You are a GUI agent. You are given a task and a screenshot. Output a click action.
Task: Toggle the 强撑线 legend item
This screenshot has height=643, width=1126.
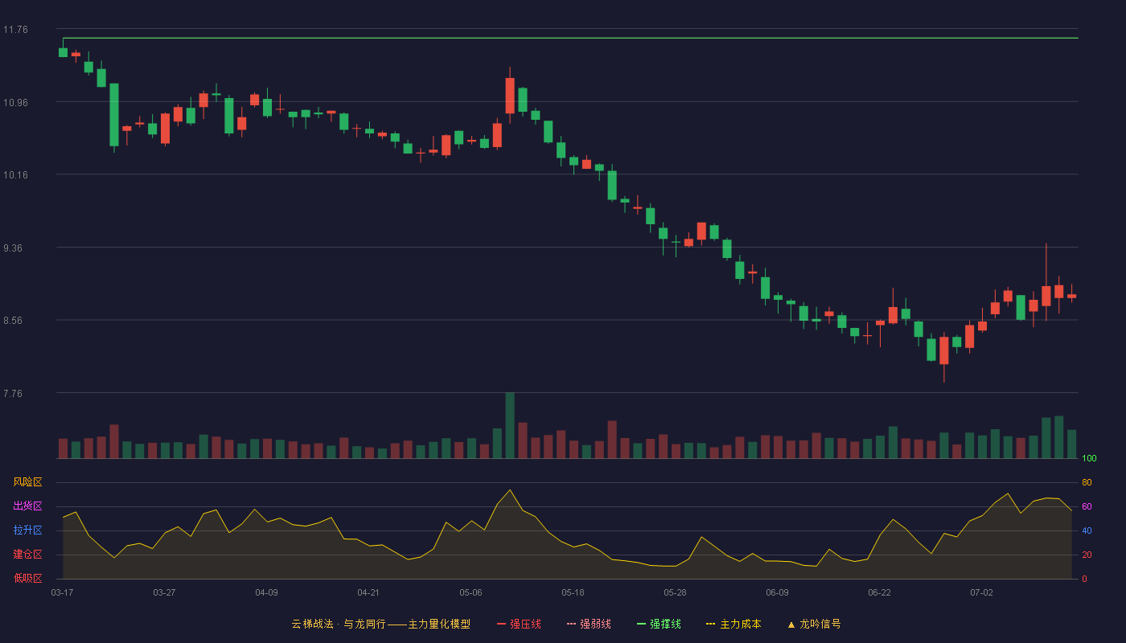659,624
